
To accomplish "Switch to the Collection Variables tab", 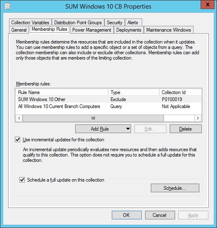I will coord(30,23).
